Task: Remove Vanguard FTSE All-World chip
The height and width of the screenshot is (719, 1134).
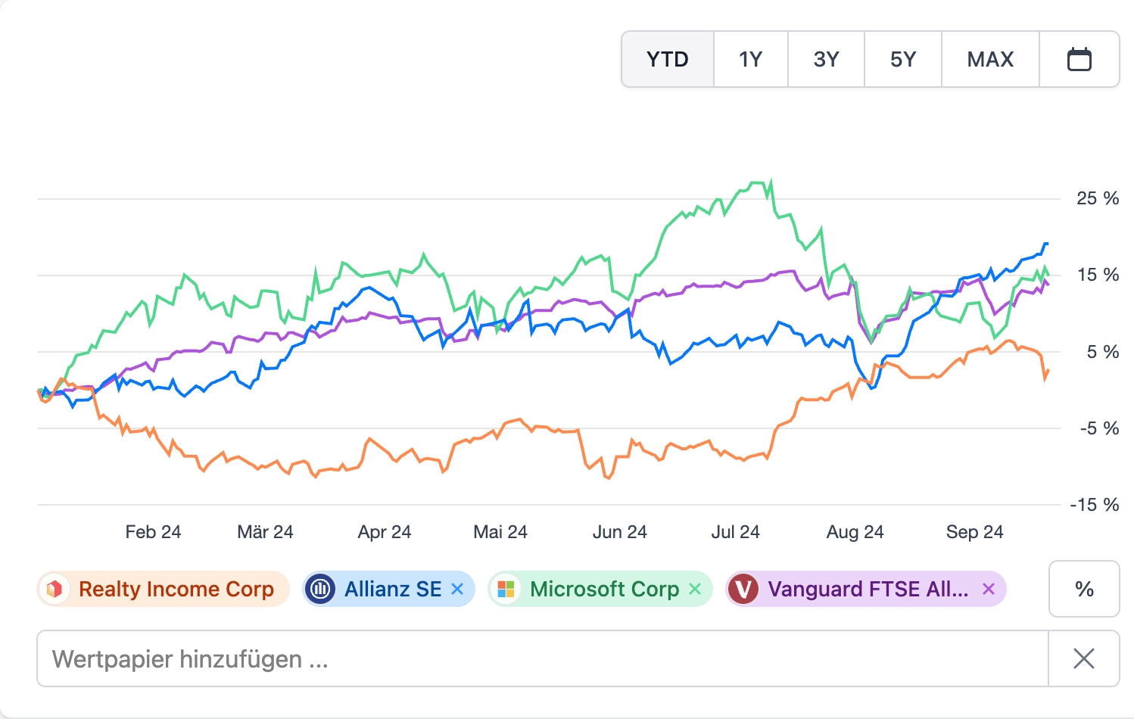Action: coord(988,589)
